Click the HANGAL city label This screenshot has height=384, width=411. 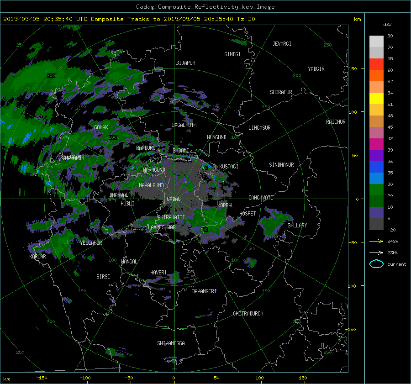click(x=129, y=262)
